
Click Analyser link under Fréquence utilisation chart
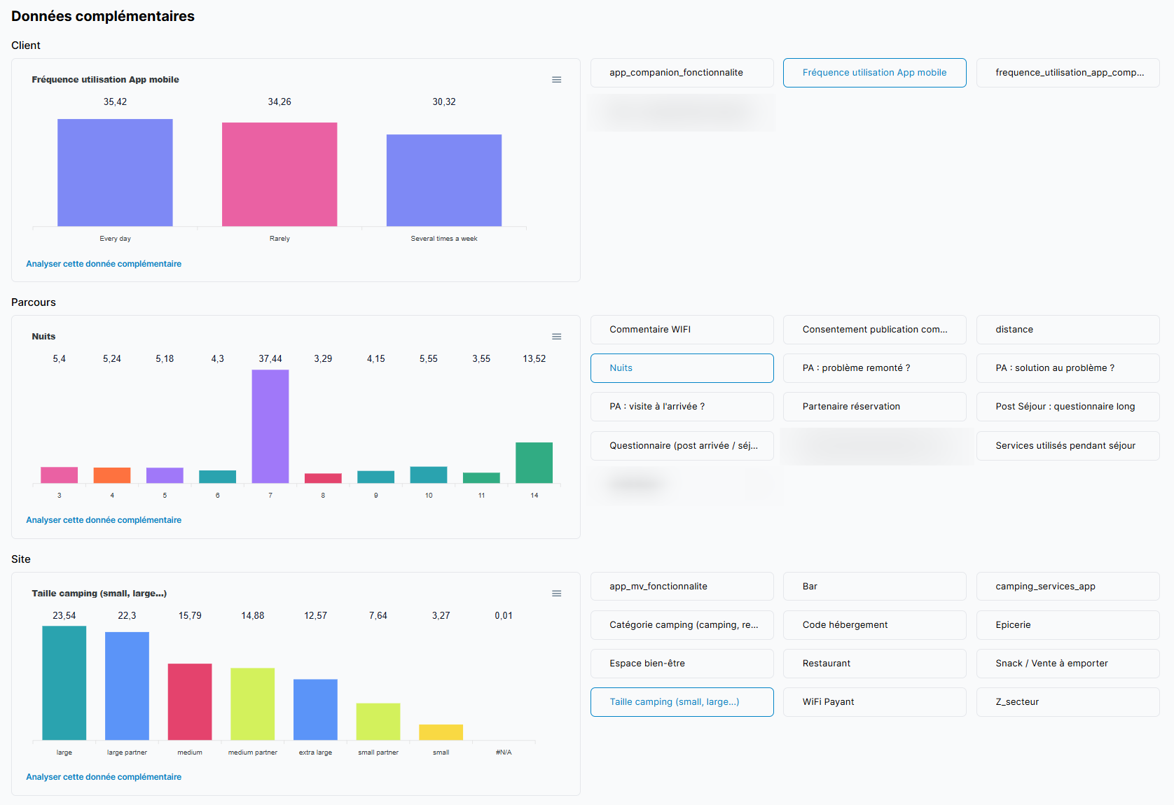click(x=104, y=264)
